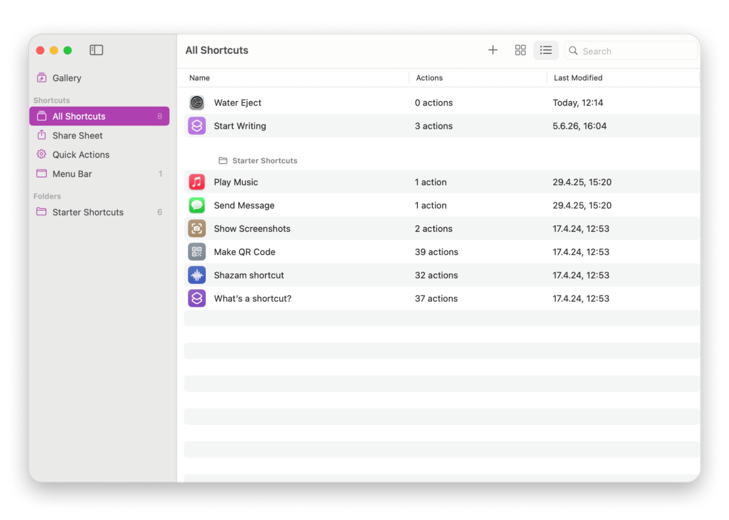
Task: Toggle the sidebar visibility button
Action: pos(96,50)
